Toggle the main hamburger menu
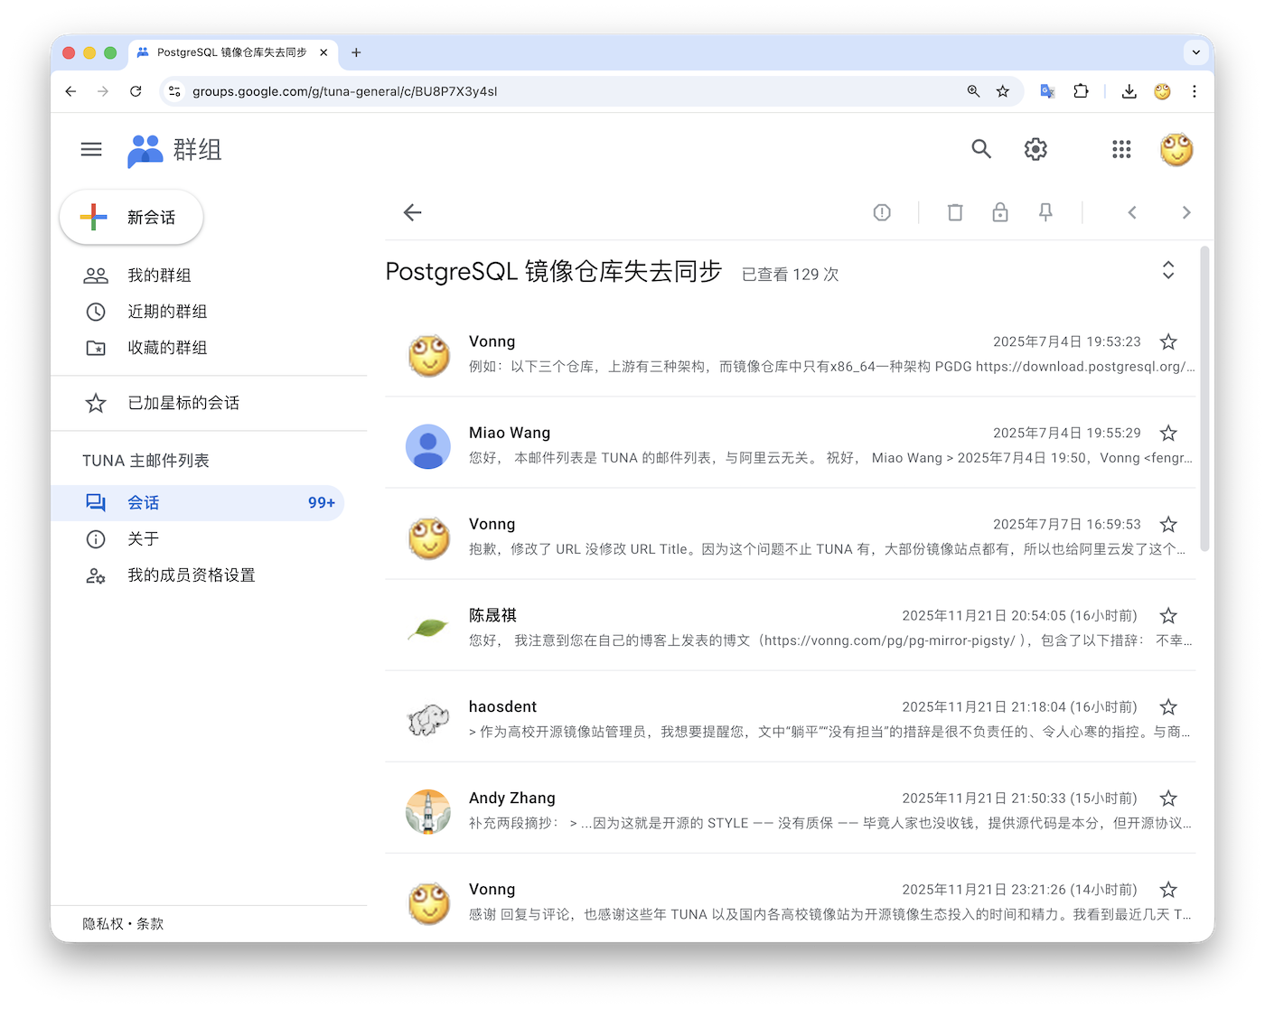 click(x=91, y=149)
